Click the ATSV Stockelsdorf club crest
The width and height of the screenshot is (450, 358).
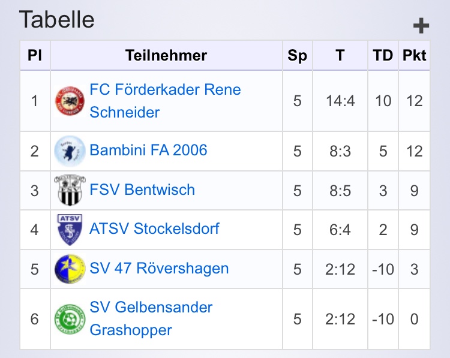[70, 229]
